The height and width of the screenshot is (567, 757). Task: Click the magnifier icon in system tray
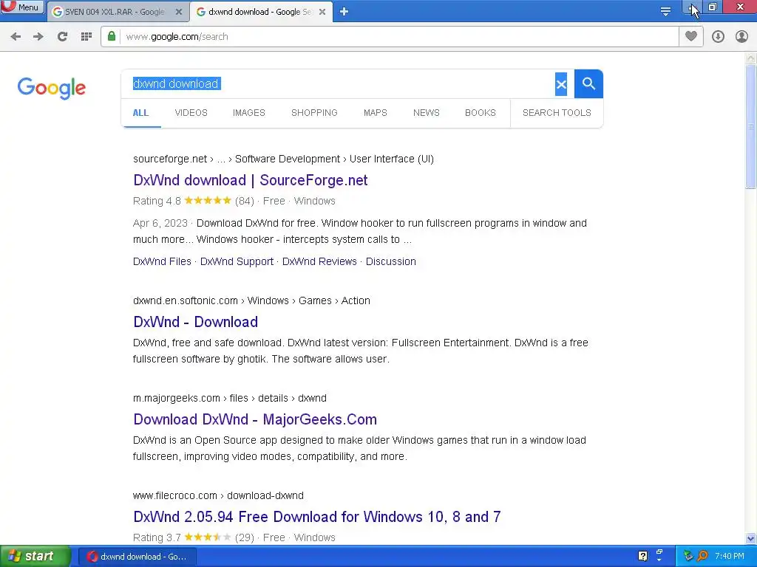(702, 556)
